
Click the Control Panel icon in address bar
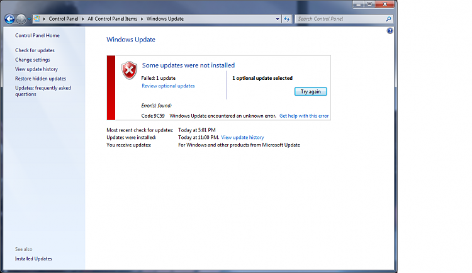point(37,19)
